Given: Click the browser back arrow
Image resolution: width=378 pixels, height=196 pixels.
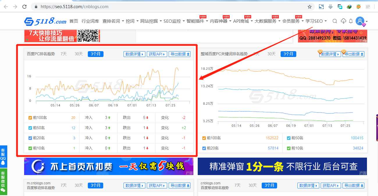Looking at the screenshot, I should 6,7.
